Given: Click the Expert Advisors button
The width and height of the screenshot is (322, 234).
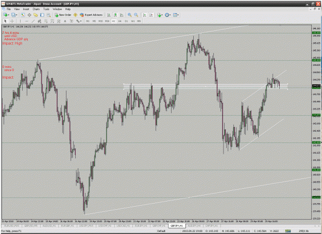Looking at the screenshot, I should coord(91,15).
